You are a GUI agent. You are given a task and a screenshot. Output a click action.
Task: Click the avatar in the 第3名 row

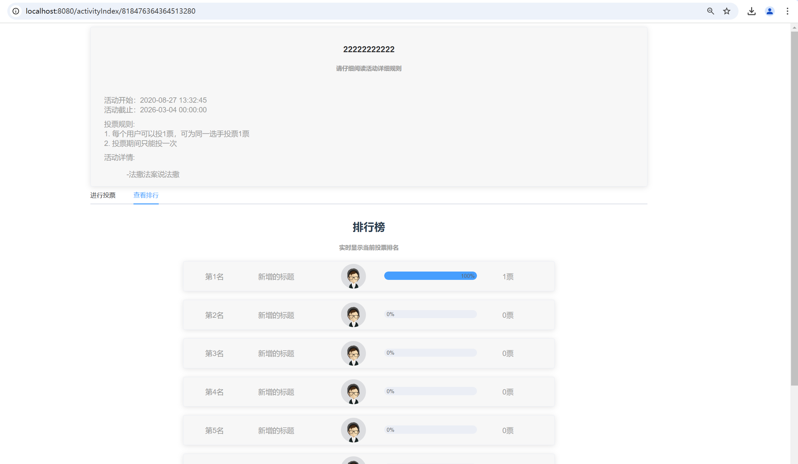353,353
